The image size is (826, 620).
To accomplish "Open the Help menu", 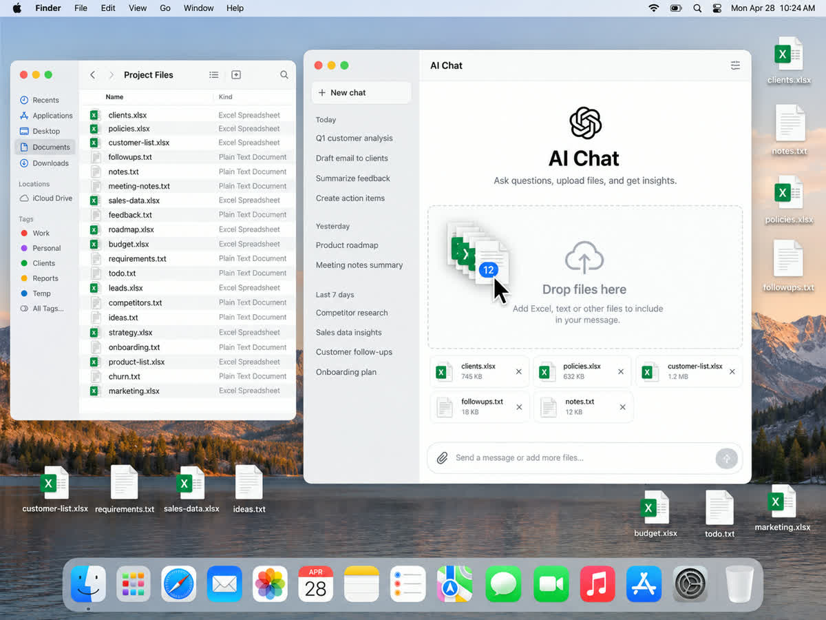I will click(x=235, y=8).
